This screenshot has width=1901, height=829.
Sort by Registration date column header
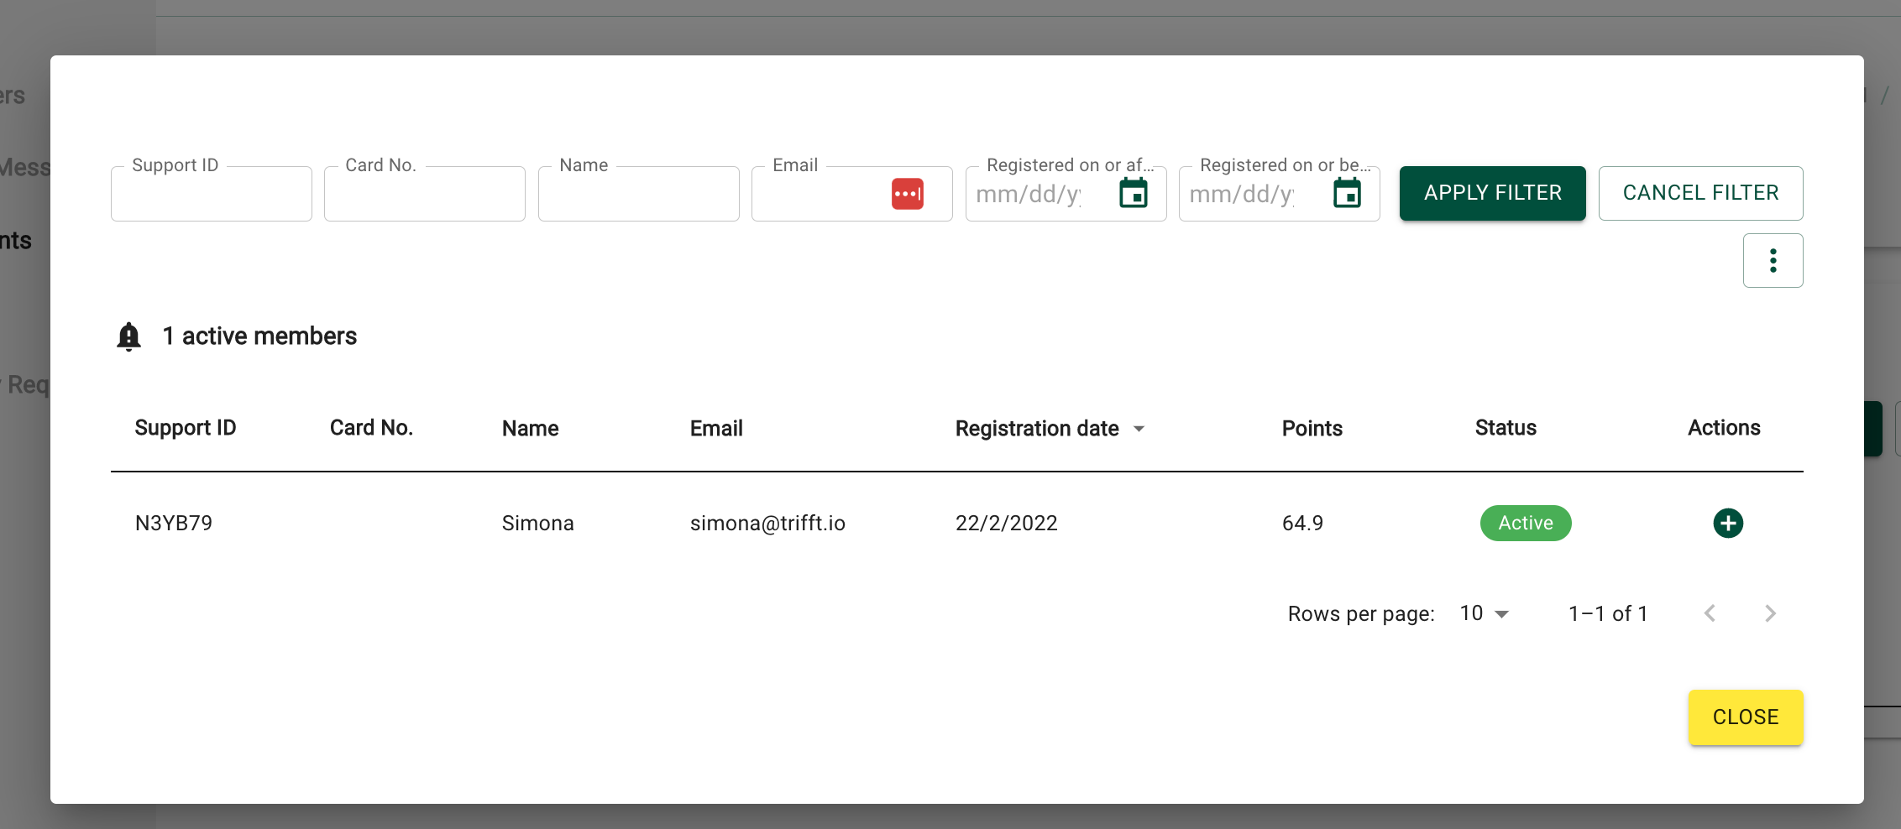coord(1037,429)
